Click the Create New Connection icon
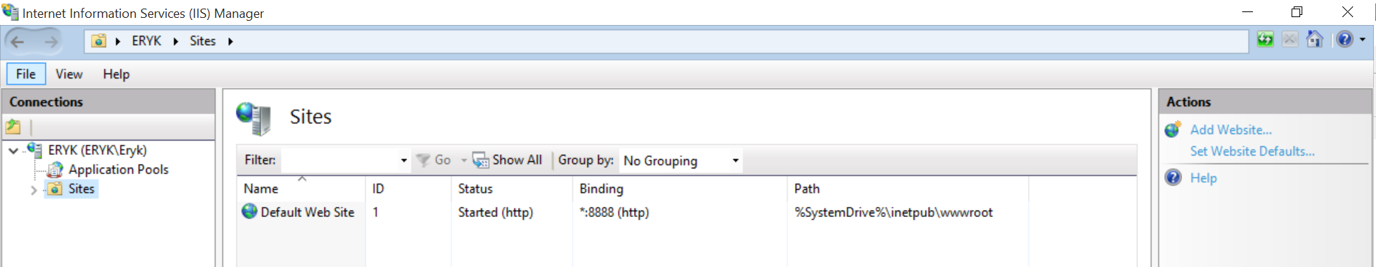Screen dimensions: 1376x267 (x=14, y=128)
